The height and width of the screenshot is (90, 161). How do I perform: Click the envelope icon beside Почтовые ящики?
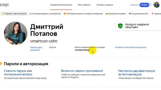click(65, 14)
